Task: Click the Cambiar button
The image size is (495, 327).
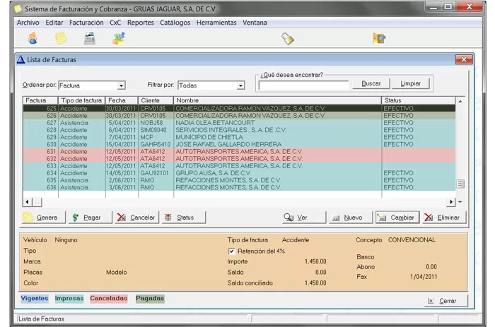Action: tap(397, 218)
